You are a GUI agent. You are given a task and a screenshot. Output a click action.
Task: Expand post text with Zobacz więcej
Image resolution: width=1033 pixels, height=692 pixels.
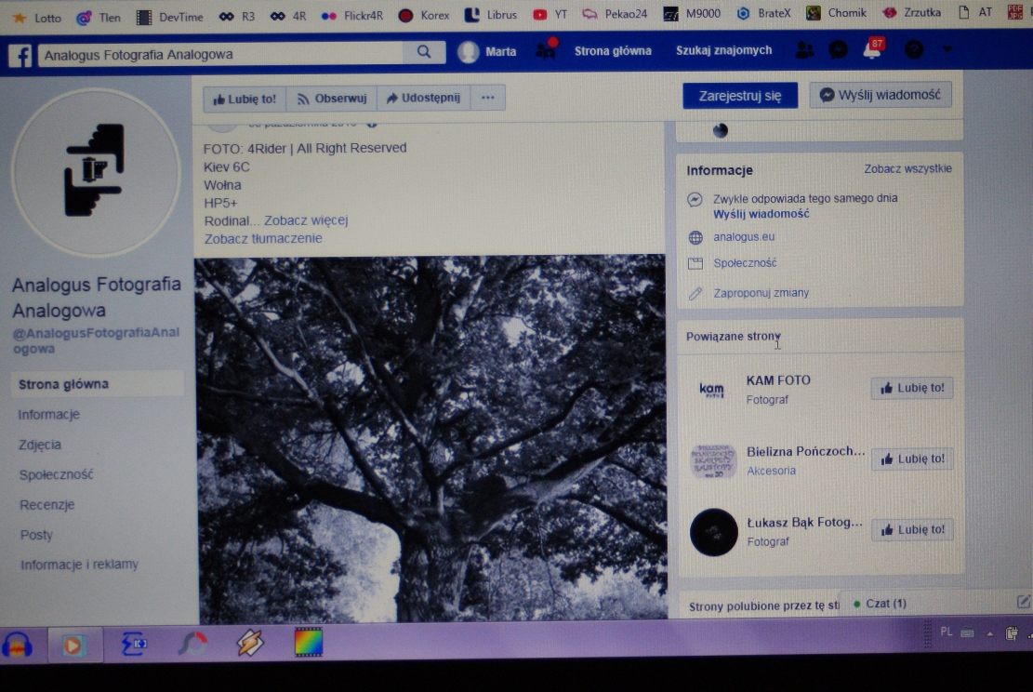click(x=306, y=220)
